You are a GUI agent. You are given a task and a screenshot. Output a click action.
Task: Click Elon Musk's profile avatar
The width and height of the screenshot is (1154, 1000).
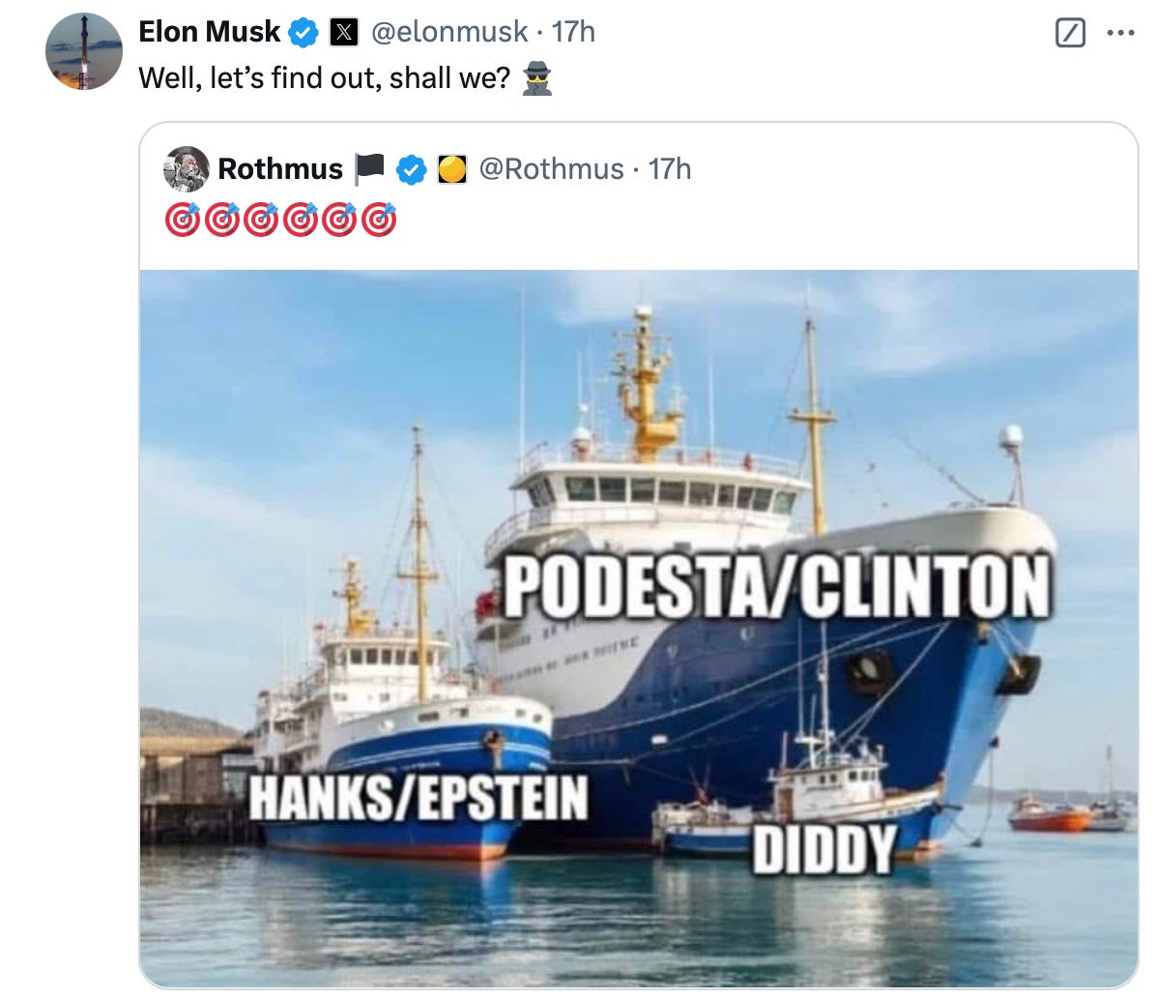point(83,51)
